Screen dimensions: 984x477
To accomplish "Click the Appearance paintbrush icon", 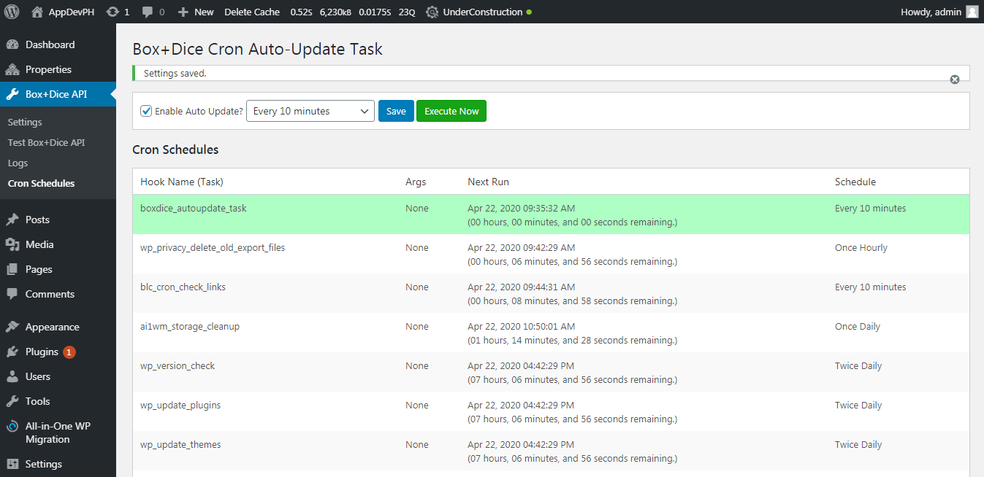I will (12, 327).
